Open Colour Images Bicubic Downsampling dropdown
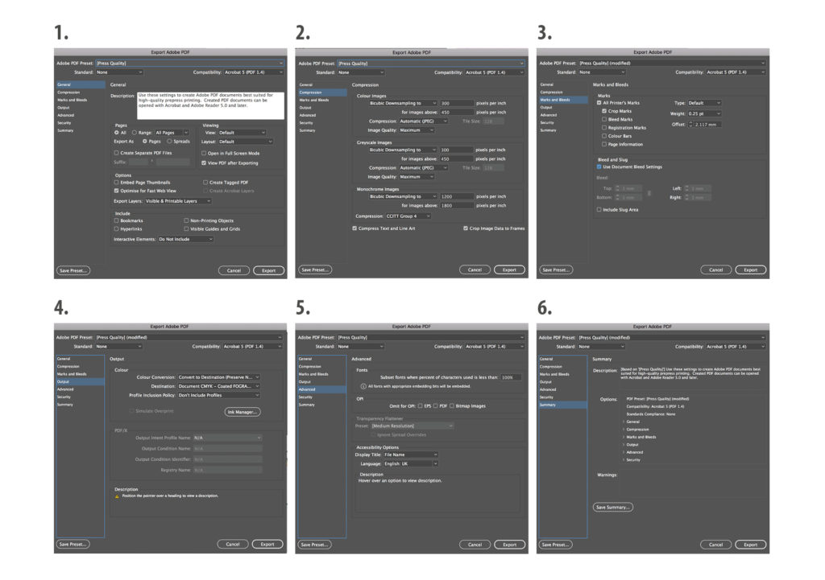 (403, 104)
